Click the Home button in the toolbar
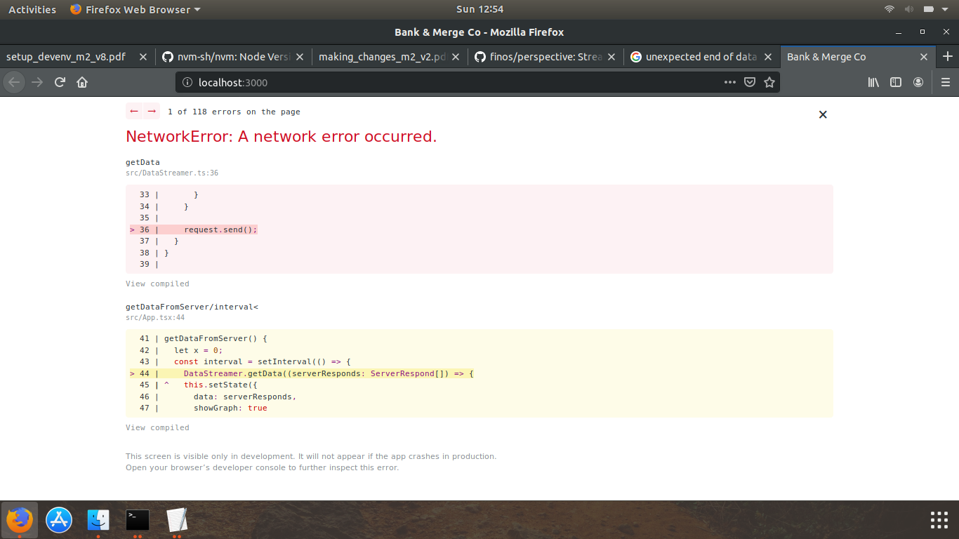The height and width of the screenshot is (539, 959). [x=81, y=82]
